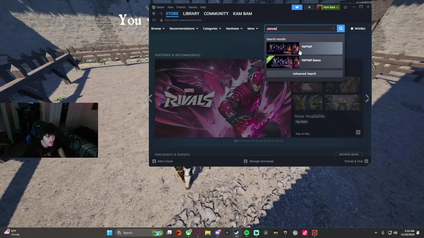Expand the Hardware dropdown

234,28
